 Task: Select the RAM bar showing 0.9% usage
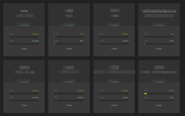pos(159,44)
